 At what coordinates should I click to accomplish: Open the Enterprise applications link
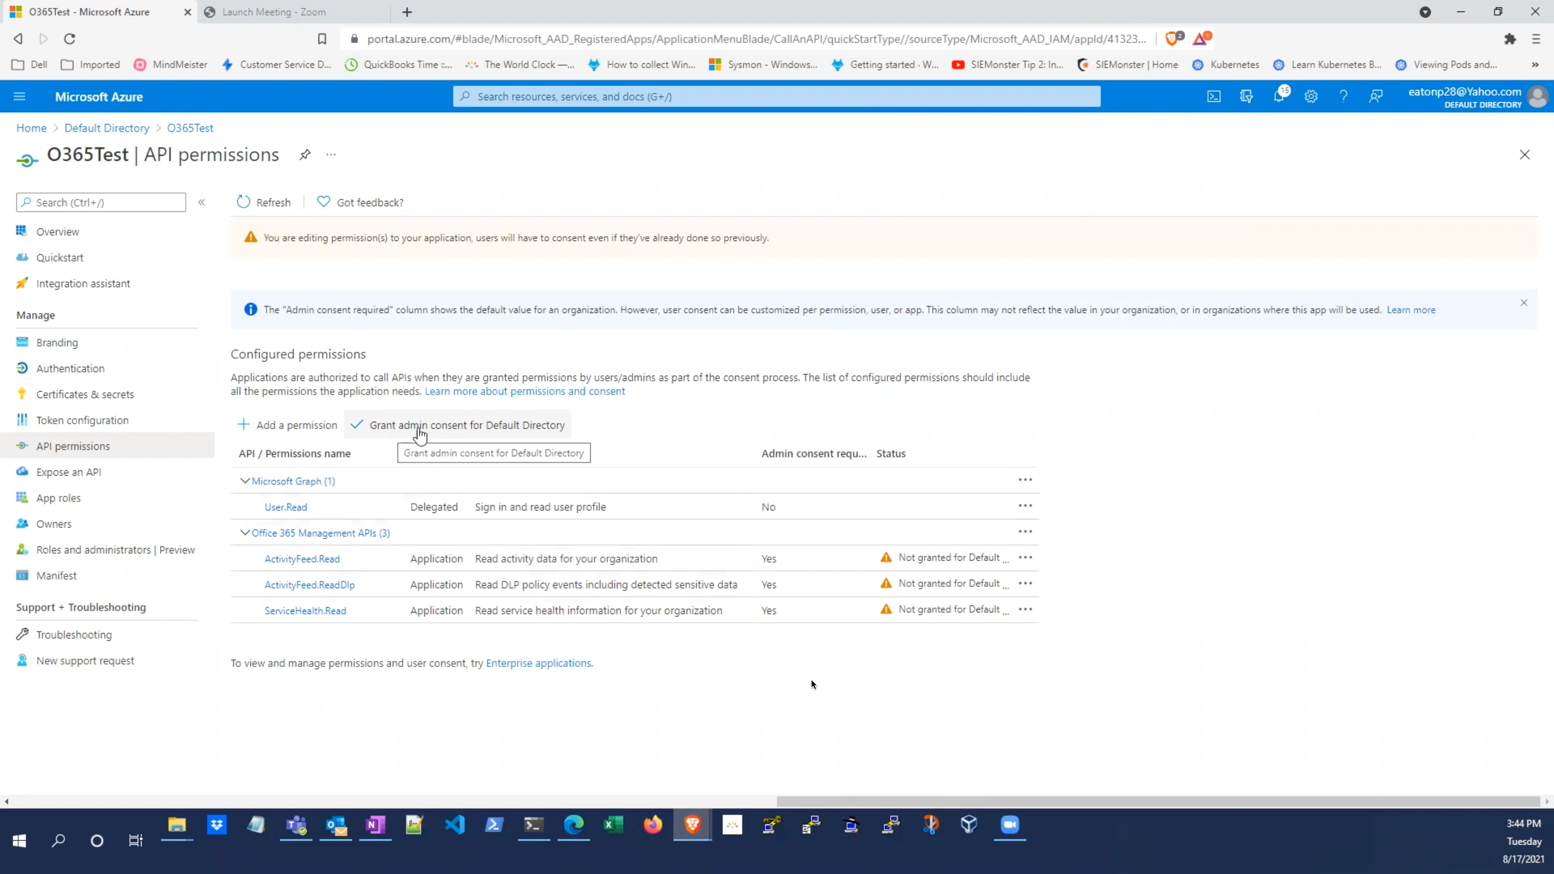click(x=539, y=663)
